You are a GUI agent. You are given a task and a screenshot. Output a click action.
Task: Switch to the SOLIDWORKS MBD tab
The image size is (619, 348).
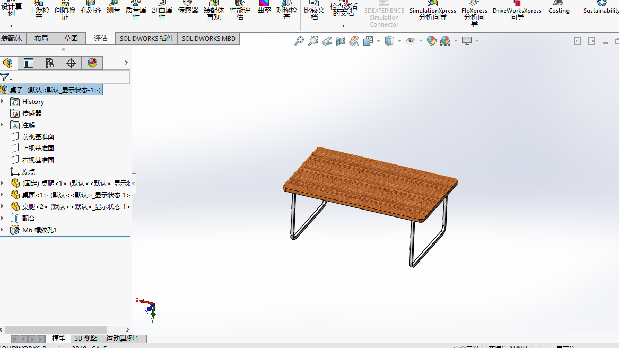[208, 38]
